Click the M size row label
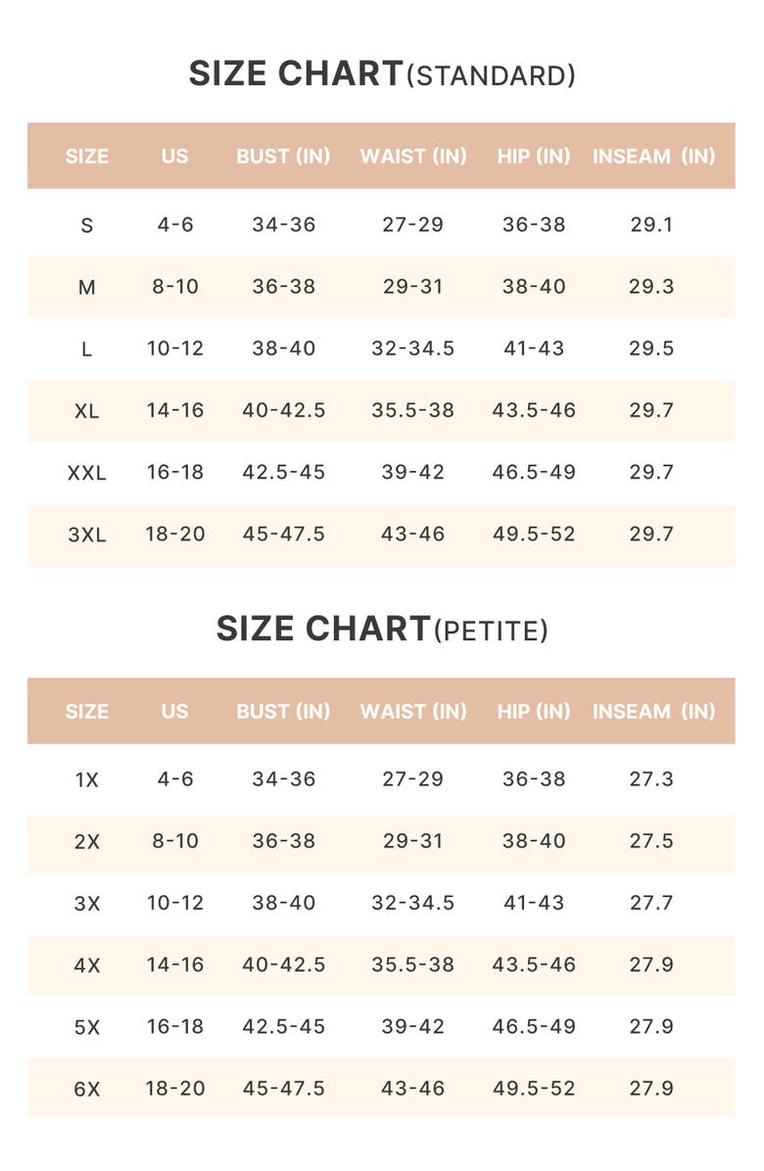 pyautogui.click(x=86, y=287)
